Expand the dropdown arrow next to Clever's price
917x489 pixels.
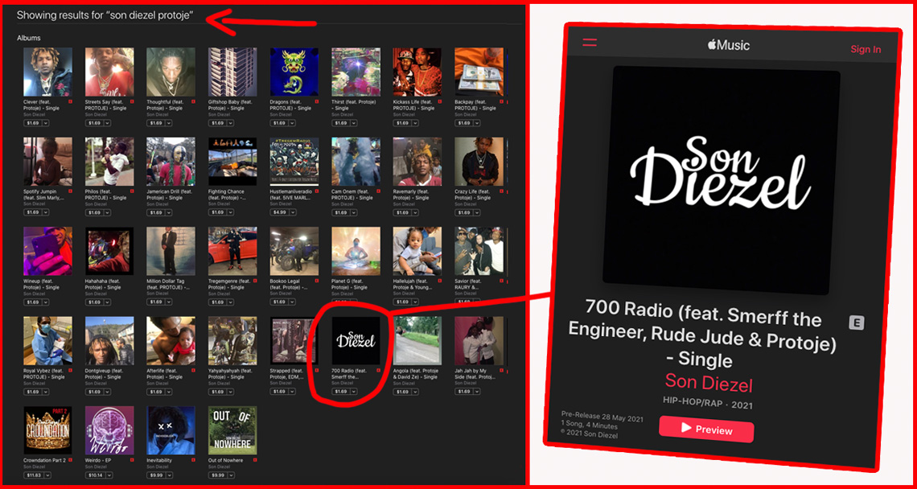tap(46, 123)
